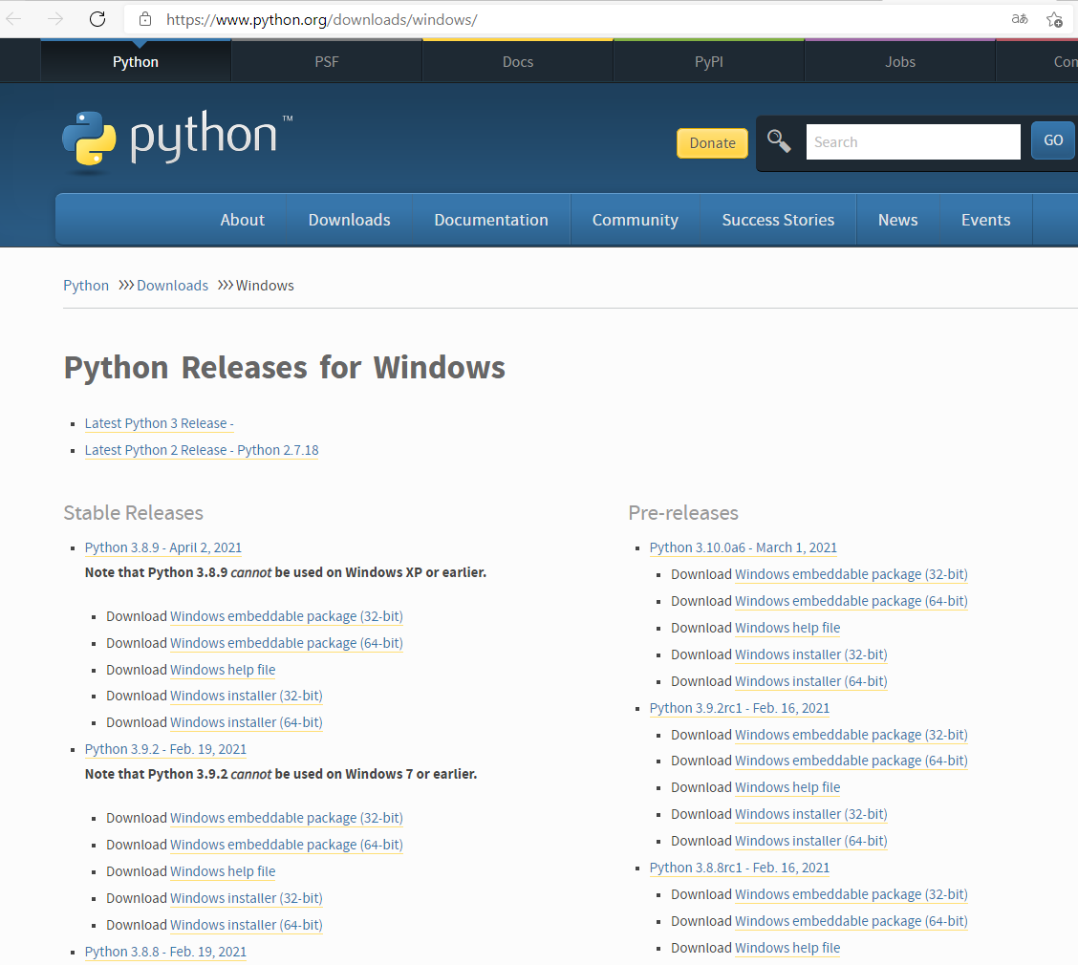Click the browser forward arrow
Viewport: 1078px width, 965px height.
55,19
